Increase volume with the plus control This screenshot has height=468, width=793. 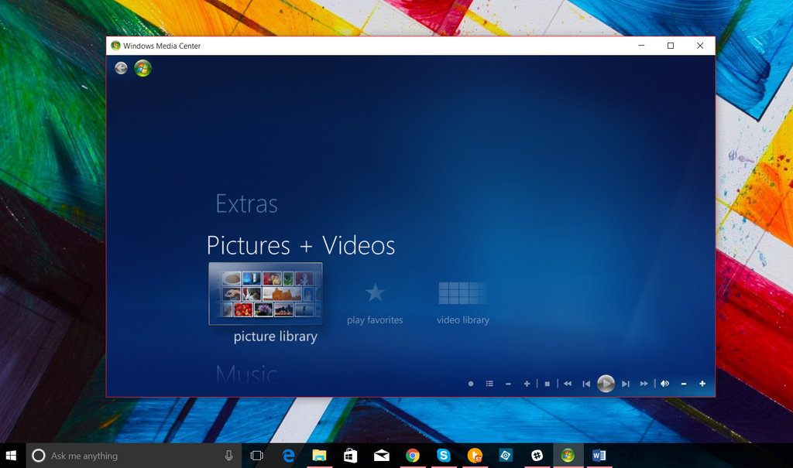702,383
